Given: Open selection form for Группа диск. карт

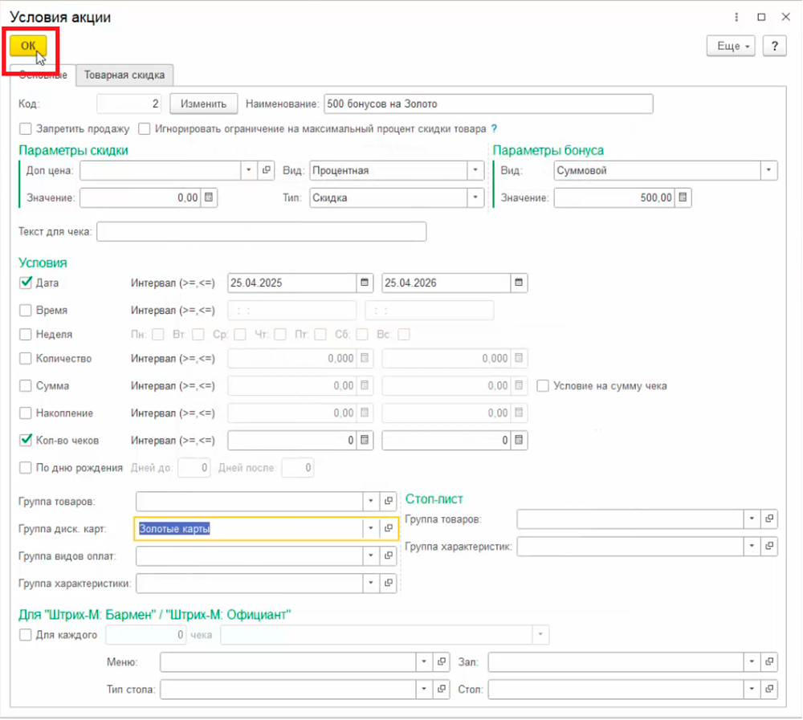Looking at the screenshot, I should click(389, 528).
